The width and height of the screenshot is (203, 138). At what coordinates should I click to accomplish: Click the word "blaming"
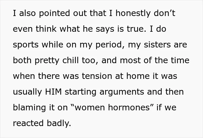coord(29,108)
